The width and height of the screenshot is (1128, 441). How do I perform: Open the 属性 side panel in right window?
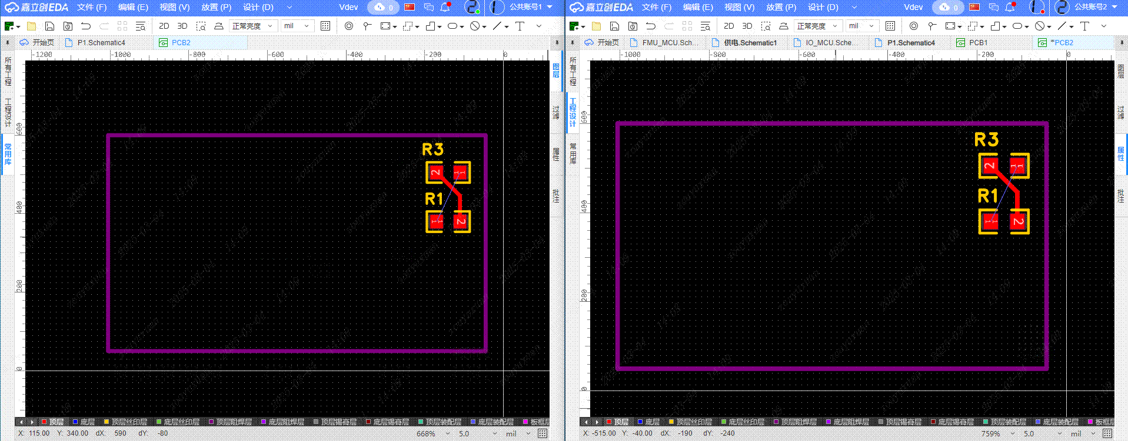pyautogui.click(x=1121, y=154)
